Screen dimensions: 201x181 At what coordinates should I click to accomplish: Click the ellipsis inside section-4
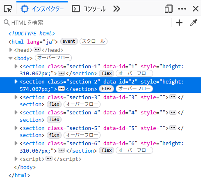[173, 112]
